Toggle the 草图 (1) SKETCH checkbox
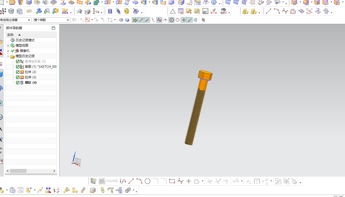 click(18, 67)
